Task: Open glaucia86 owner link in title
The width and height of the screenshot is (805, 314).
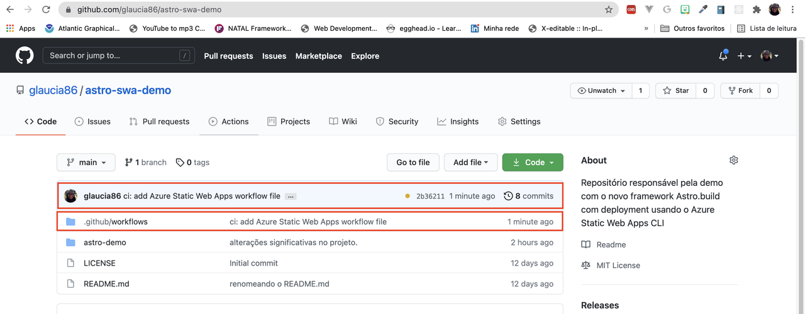Action: point(53,90)
